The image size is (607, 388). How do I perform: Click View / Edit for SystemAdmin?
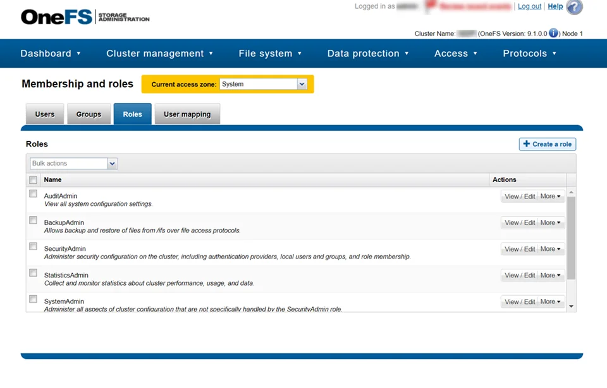tap(520, 301)
